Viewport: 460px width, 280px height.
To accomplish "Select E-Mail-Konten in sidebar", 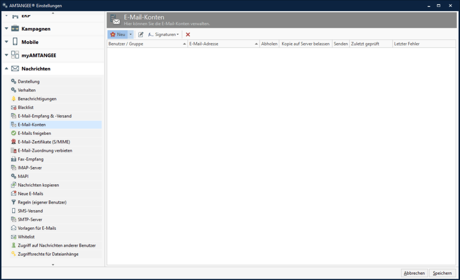I will 56,124.
